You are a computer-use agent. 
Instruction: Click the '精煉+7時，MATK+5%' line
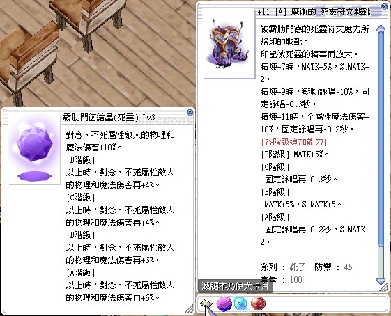click(x=315, y=67)
